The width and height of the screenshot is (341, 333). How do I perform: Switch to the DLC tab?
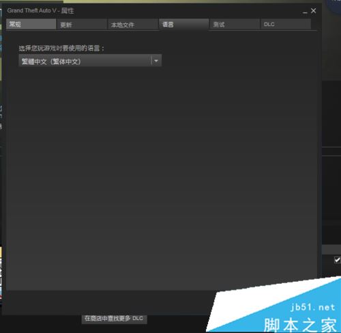point(286,25)
